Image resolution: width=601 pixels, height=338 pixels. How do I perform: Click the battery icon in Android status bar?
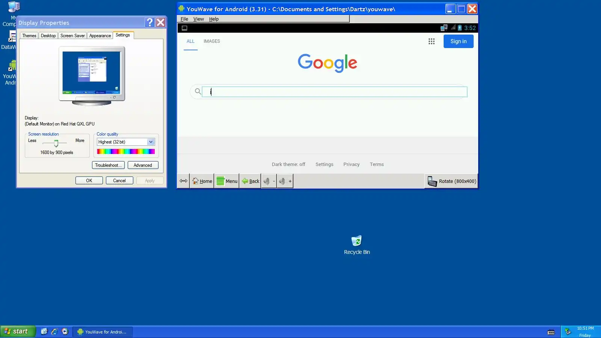point(460,28)
